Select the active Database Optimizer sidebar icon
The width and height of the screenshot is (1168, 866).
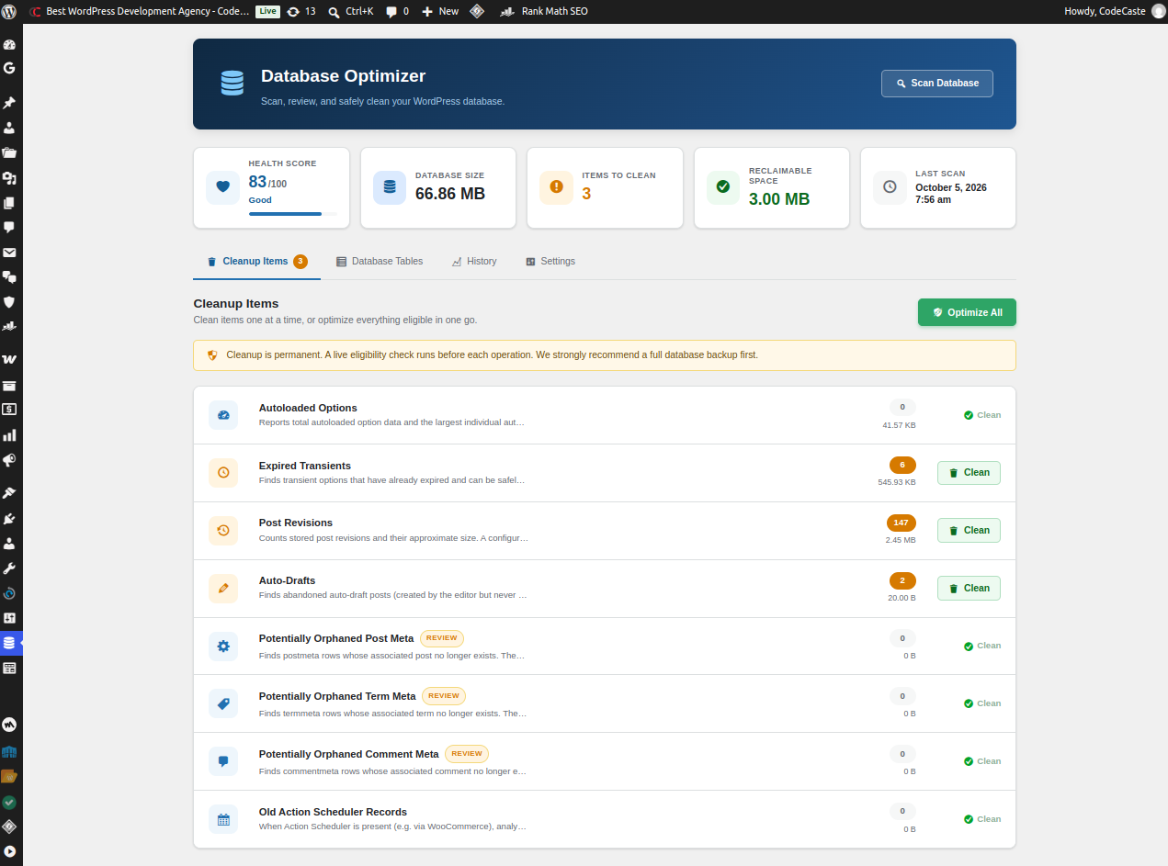coord(9,643)
